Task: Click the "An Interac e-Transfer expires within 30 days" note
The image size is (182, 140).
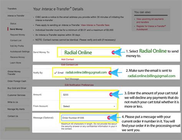Action: click(x=58, y=35)
